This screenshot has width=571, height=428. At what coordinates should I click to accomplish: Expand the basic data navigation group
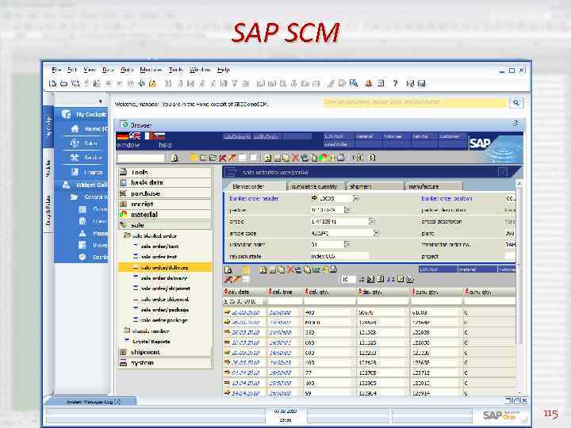click(x=165, y=183)
